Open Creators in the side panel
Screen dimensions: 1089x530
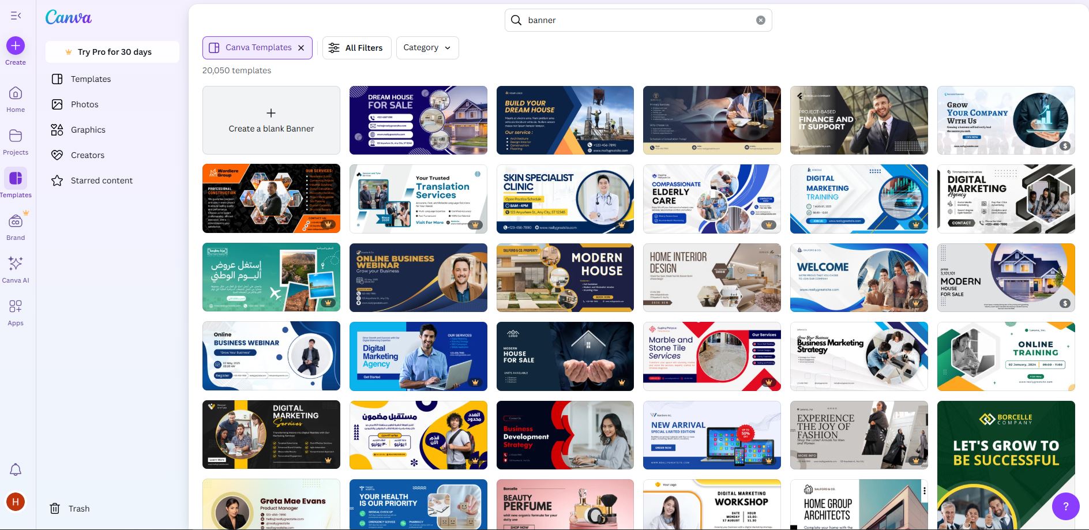pyautogui.click(x=88, y=155)
